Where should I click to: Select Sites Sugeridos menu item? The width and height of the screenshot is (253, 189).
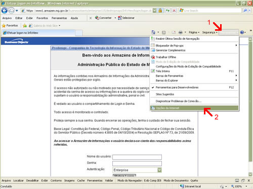click(x=194, y=94)
